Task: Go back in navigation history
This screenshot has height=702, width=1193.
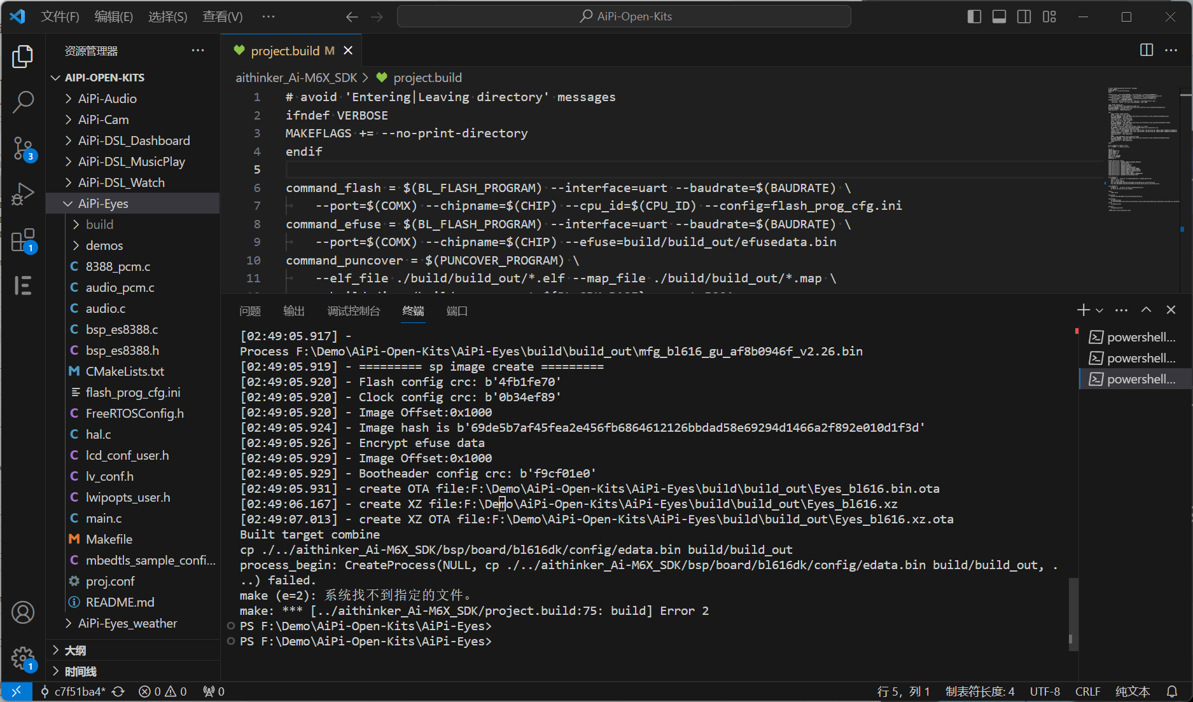Action: pyautogui.click(x=352, y=17)
